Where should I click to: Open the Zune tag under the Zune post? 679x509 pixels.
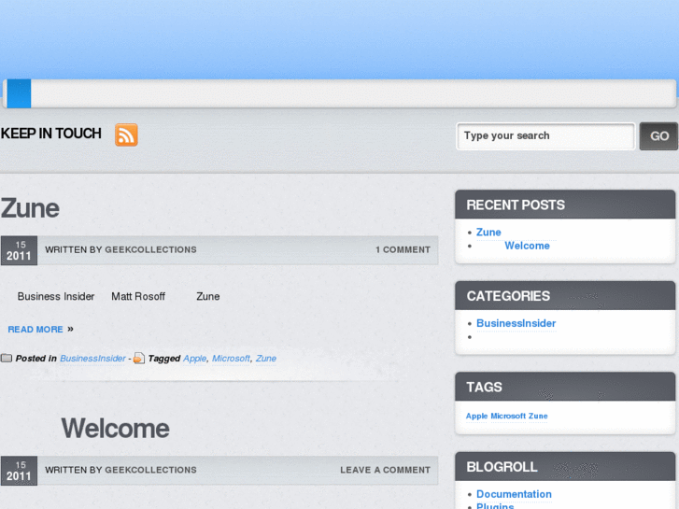[x=266, y=359]
